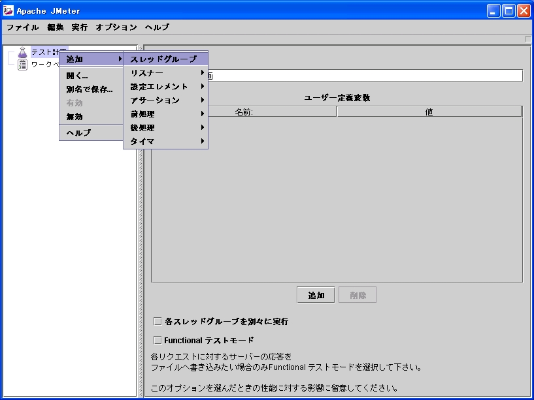Select 無効 in the context menu
Viewport: 534px width, 400px height.
(92, 117)
